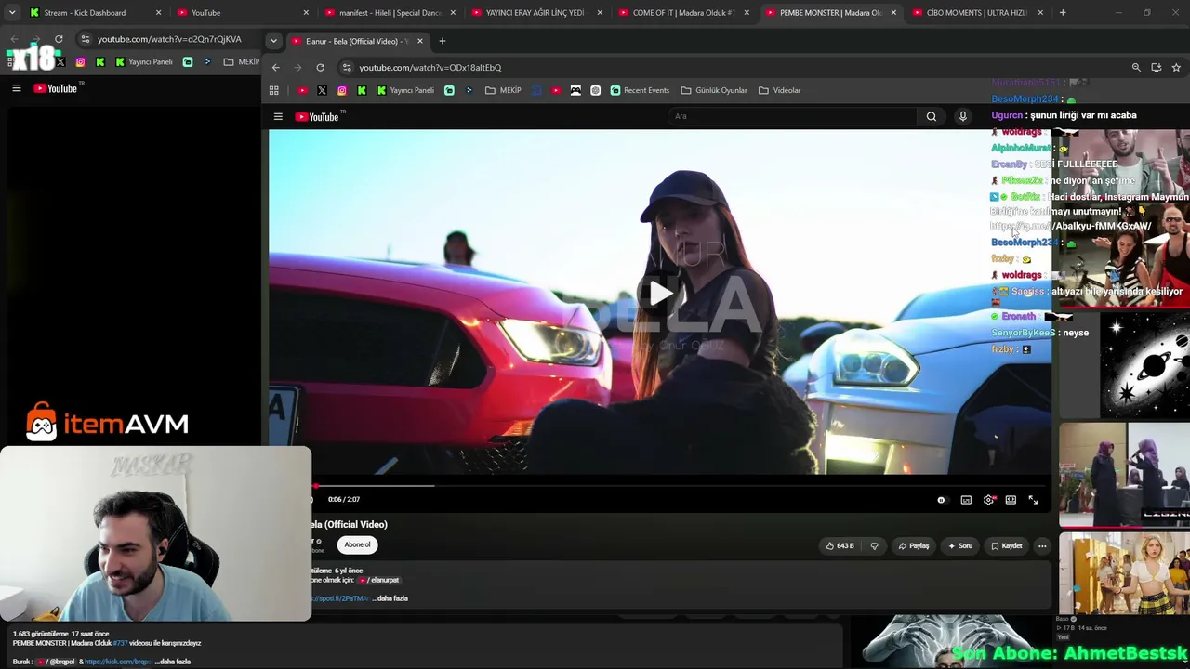1190x669 pixels.
Task: Open a new tab in the front window
Action: point(443,41)
